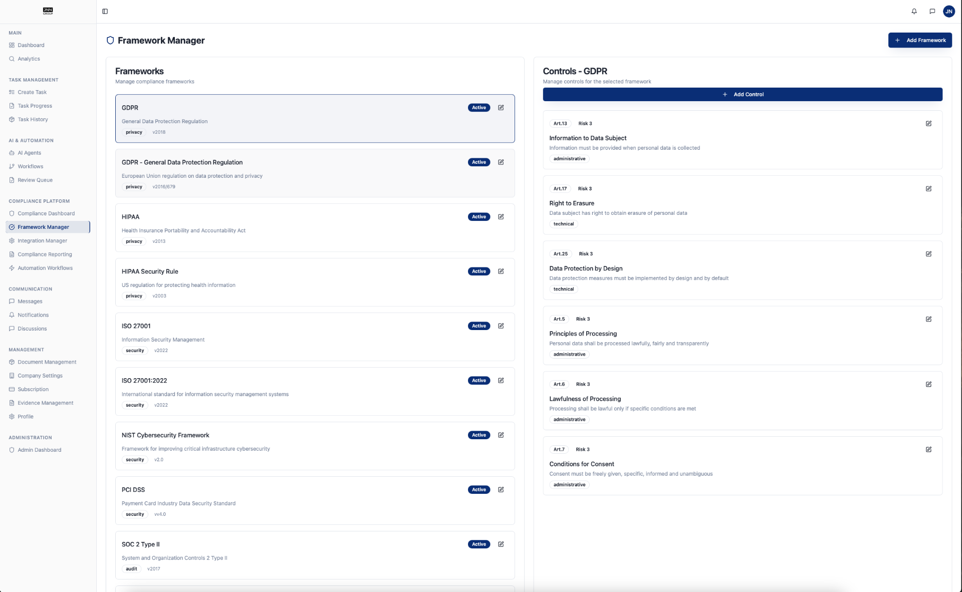
Task: Edit the Art.7 Conditions for Consent control
Action: point(928,449)
